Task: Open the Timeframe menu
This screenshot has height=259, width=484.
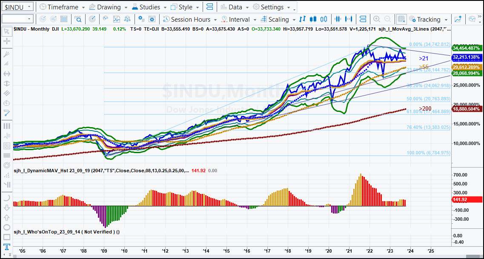Action: pos(61,7)
